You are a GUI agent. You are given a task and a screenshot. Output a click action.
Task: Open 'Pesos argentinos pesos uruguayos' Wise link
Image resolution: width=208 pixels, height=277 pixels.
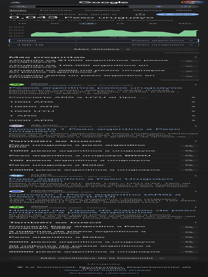pos(96,88)
